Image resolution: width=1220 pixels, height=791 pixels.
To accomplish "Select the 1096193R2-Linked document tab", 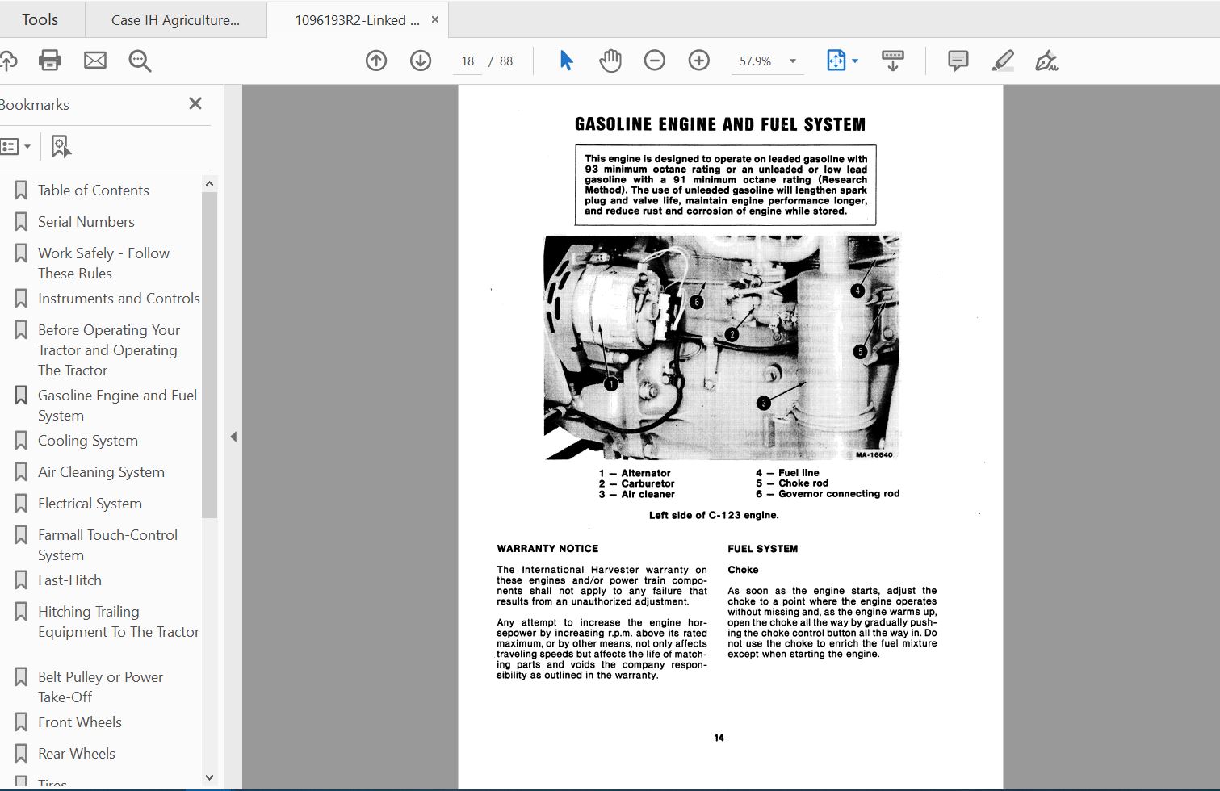I will 357,20.
